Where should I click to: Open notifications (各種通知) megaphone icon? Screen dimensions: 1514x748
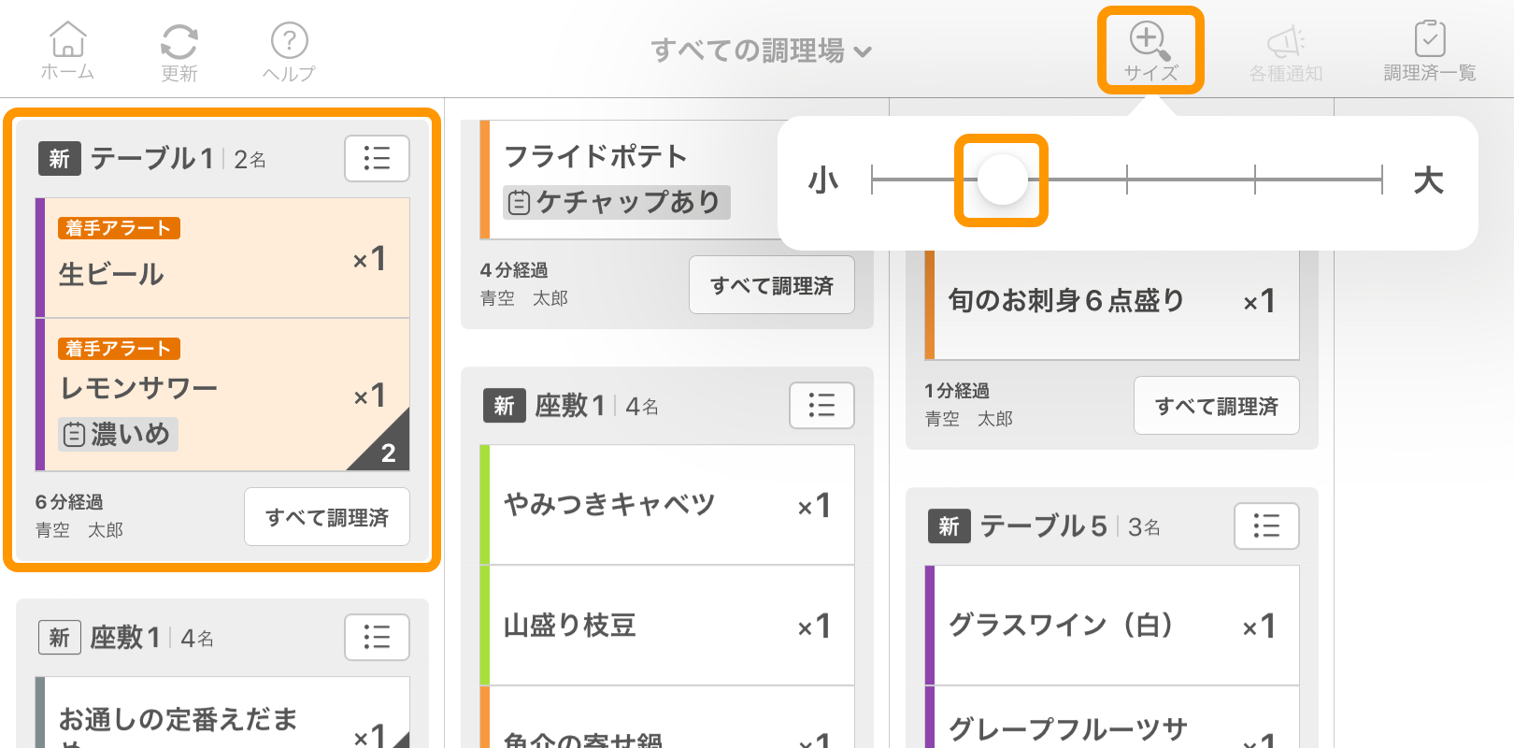tap(1285, 54)
